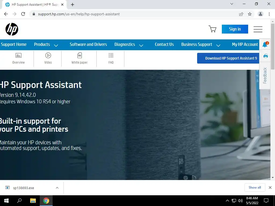This screenshot has height=206, width=275.
Task: Open the hamburger menu
Action: tap(258, 29)
